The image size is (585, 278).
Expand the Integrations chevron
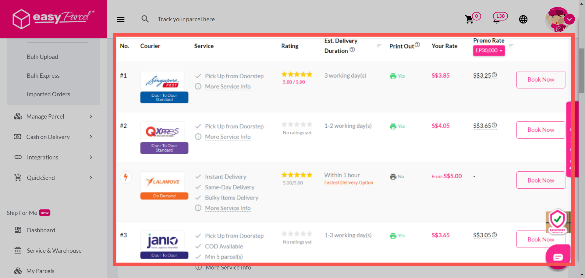91,157
